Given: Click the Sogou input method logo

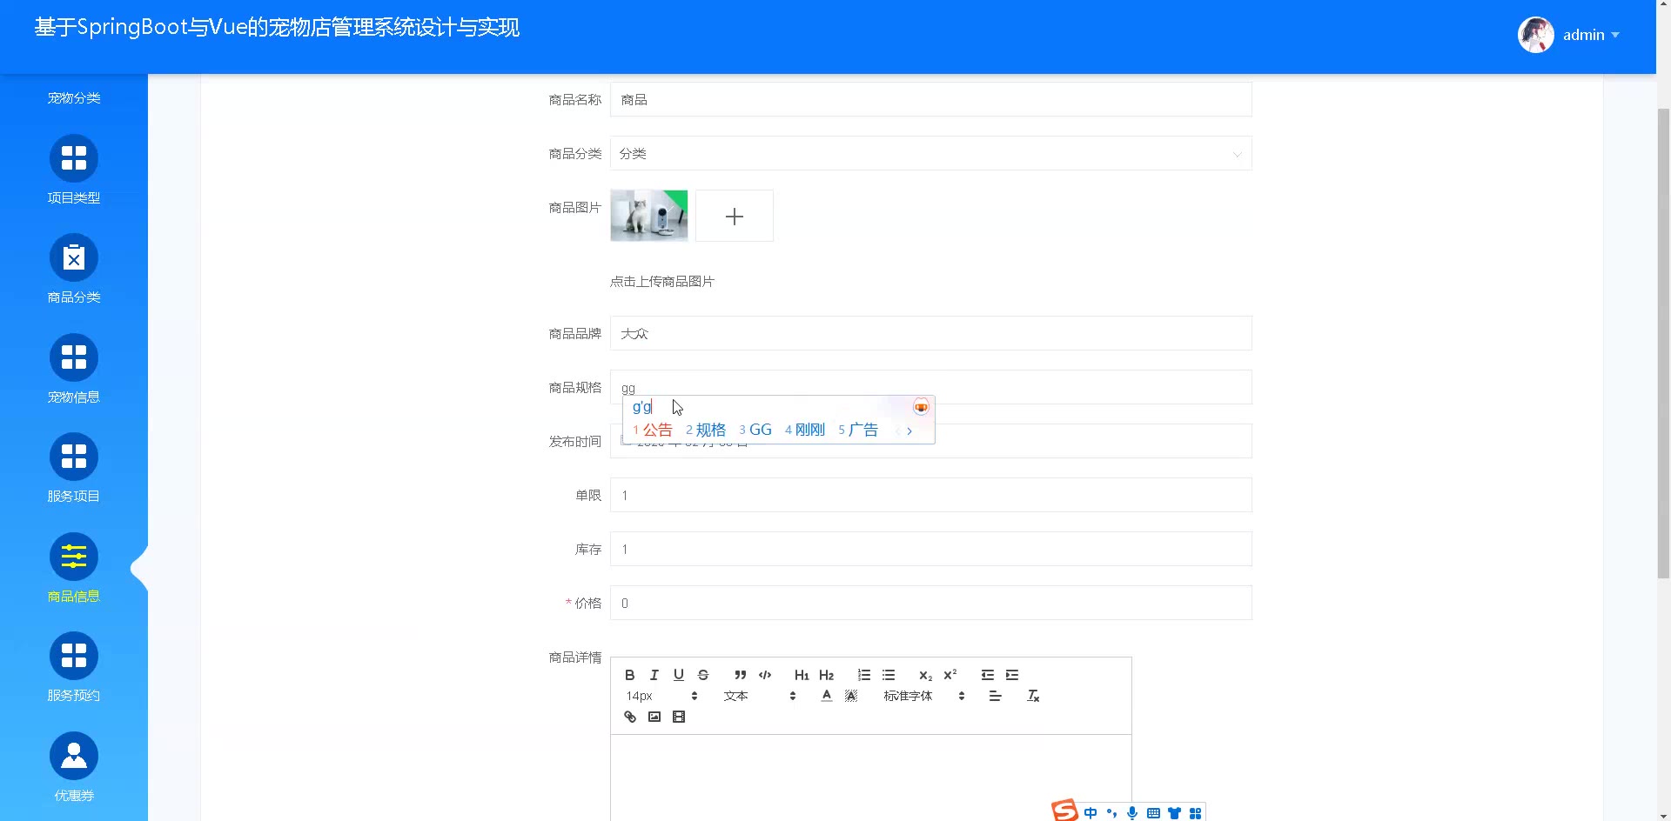Looking at the screenshot, I should coord(1064,811).
